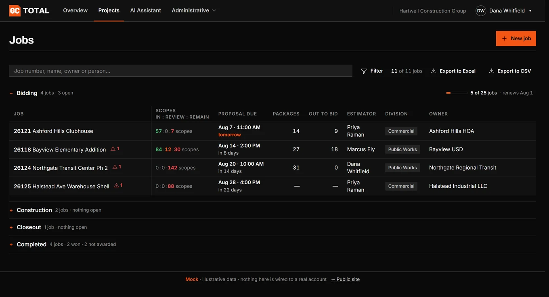Click the Scopes column header

182,114
